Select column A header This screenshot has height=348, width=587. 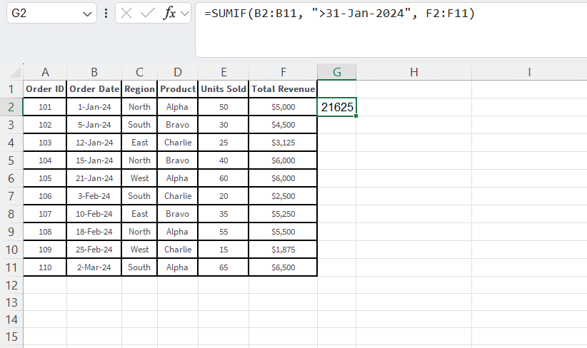point(45,72)
